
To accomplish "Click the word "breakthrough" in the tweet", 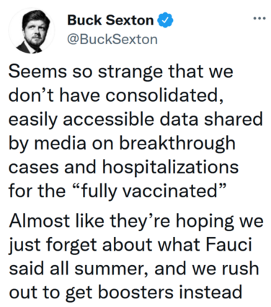I will pyautogui.click(x=177, y=143).
